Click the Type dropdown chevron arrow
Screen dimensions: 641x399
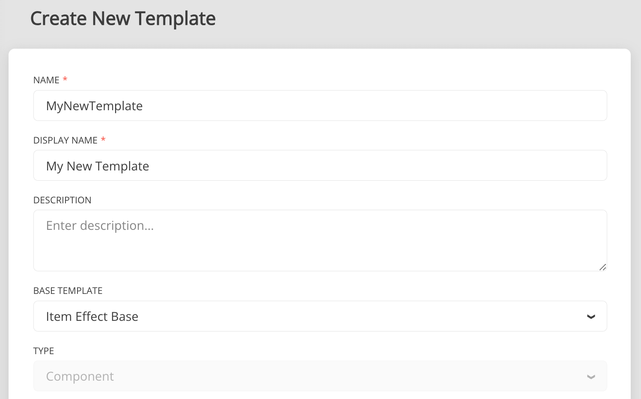(591, 377)
